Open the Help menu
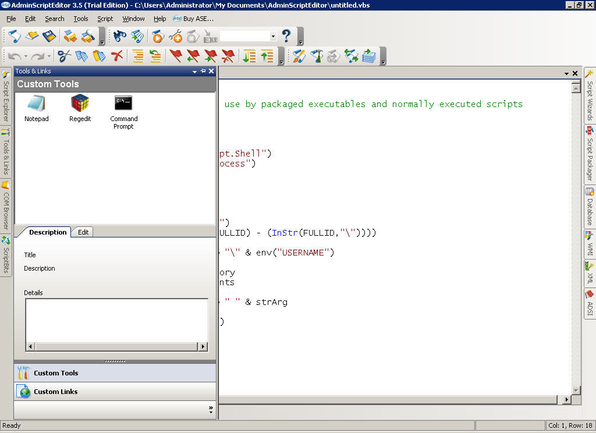This screenshot has width=596, height=433. point(159,19)
